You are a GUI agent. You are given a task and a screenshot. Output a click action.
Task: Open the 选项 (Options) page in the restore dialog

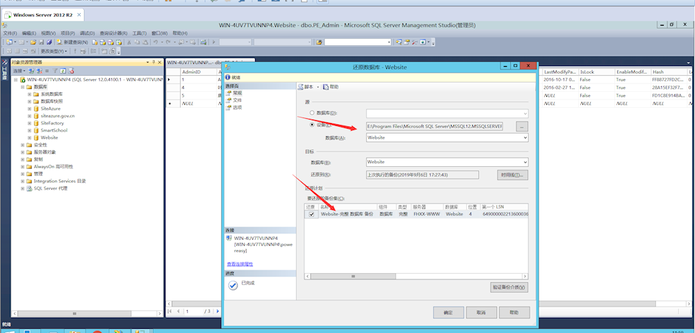click(237, 107)
